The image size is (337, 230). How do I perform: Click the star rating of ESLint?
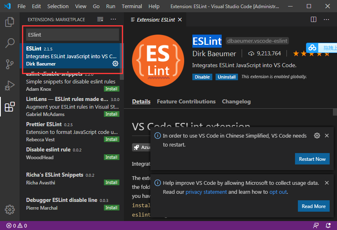pyautogui.click(x=311, y=53)
